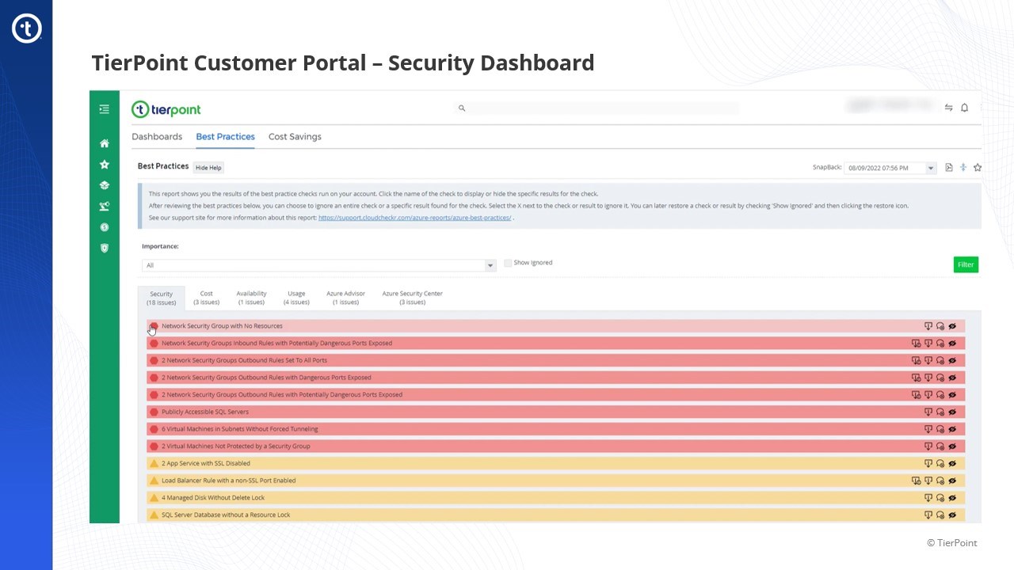Open the Importance dropdown
Screen dimensions: 1014x570
tap(318, 265)
